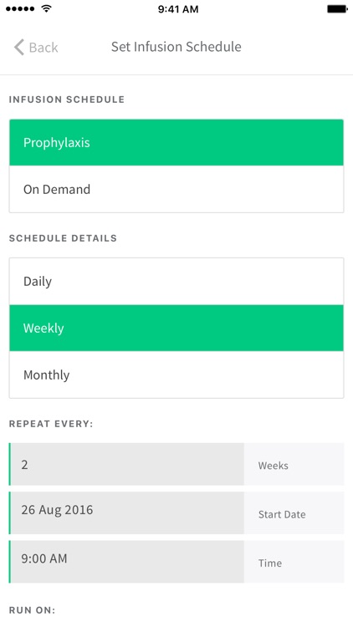Tap the battery indicator icon
The height and width of the screenshot is (627, 353).
click(337, 9)
